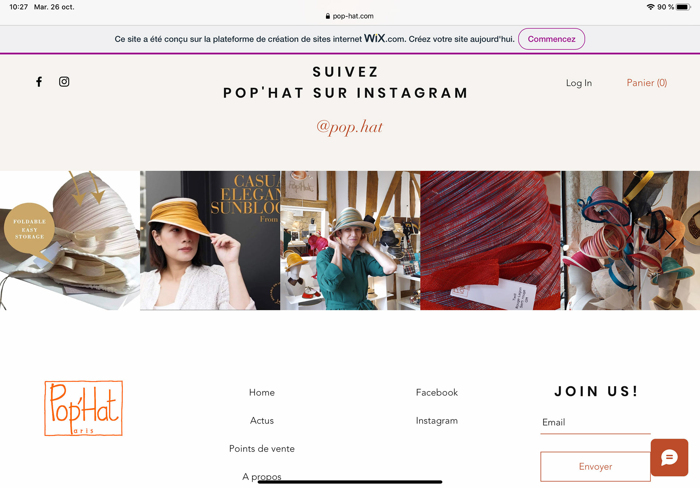This screenshot has height=488, width=700.
Task: Follow the @pop.hat Instagram handle link
Action: pos(349,127)
